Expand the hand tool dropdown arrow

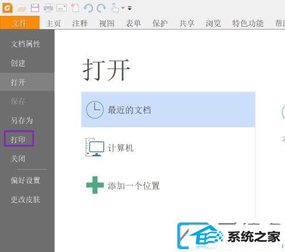[x=123, y=8]
